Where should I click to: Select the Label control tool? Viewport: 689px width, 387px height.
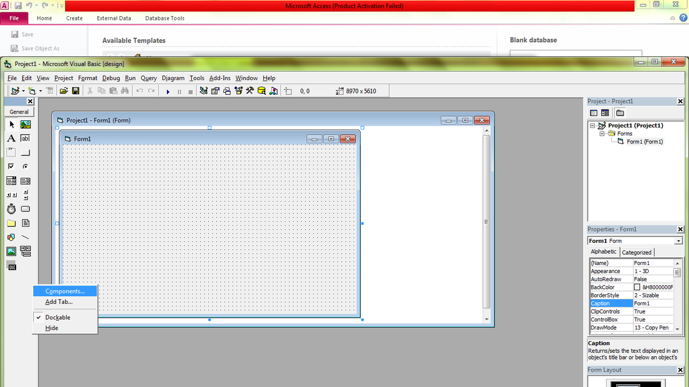tap(11, 138)
